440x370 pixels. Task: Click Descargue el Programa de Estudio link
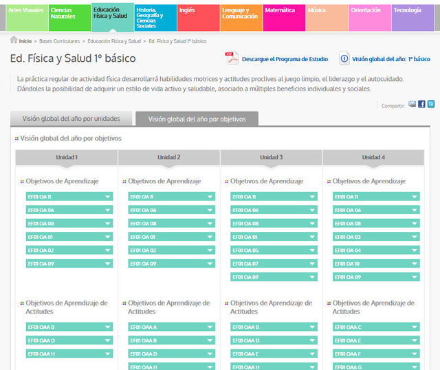284,60
